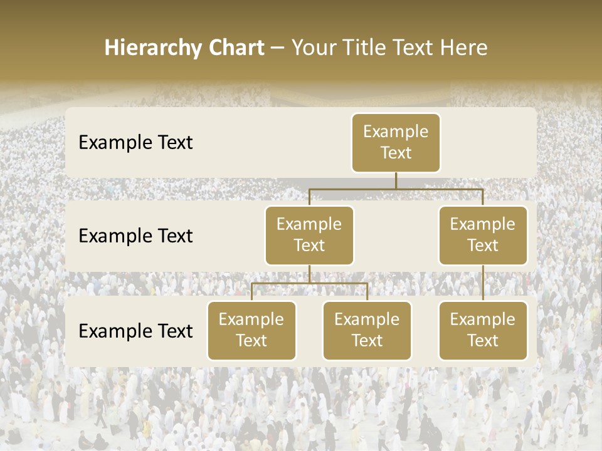The width and height of the screenshot is (602, 451).
Task: Click the left second-level Example Text box
Action: pos(309,235)
